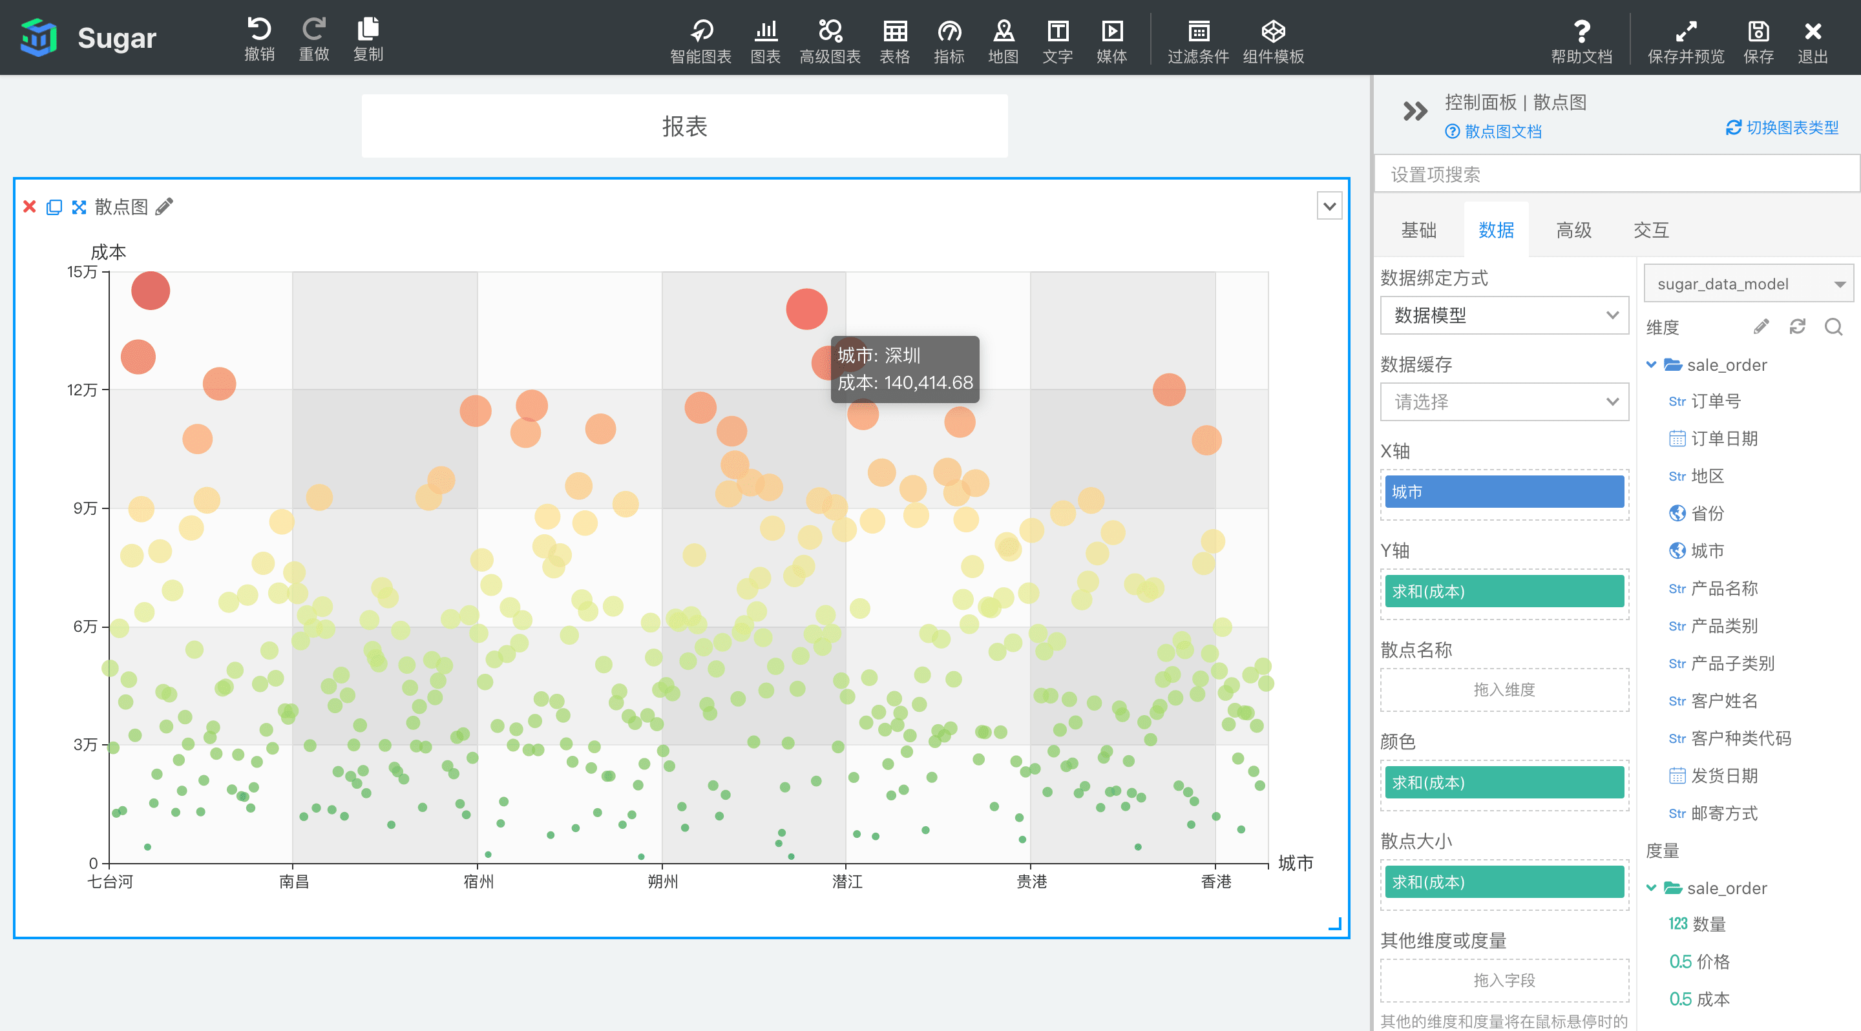Select the 省份 dimension field
The height and width of the screenshot is (1031, 1861).
click(1696, 514)
